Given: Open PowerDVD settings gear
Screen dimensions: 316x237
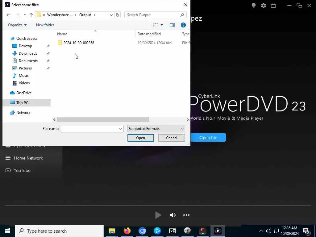Looking at the screenshot, I should tap(264, 6).
